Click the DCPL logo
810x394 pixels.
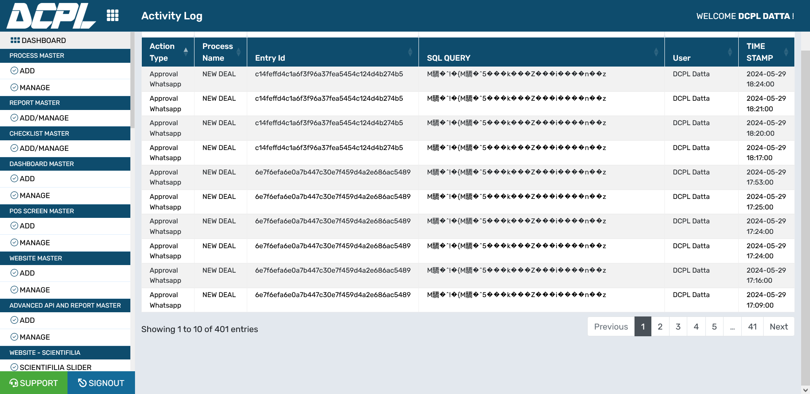(x=51, y=16)
